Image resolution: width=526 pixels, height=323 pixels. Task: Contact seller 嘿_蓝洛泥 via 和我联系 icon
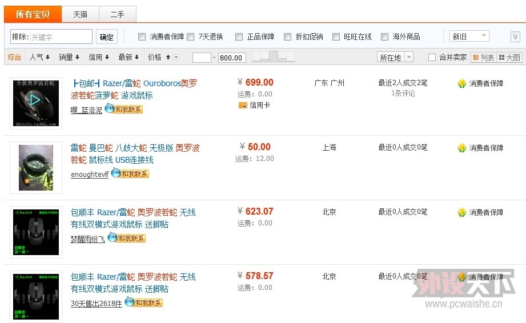click(124, 109)
